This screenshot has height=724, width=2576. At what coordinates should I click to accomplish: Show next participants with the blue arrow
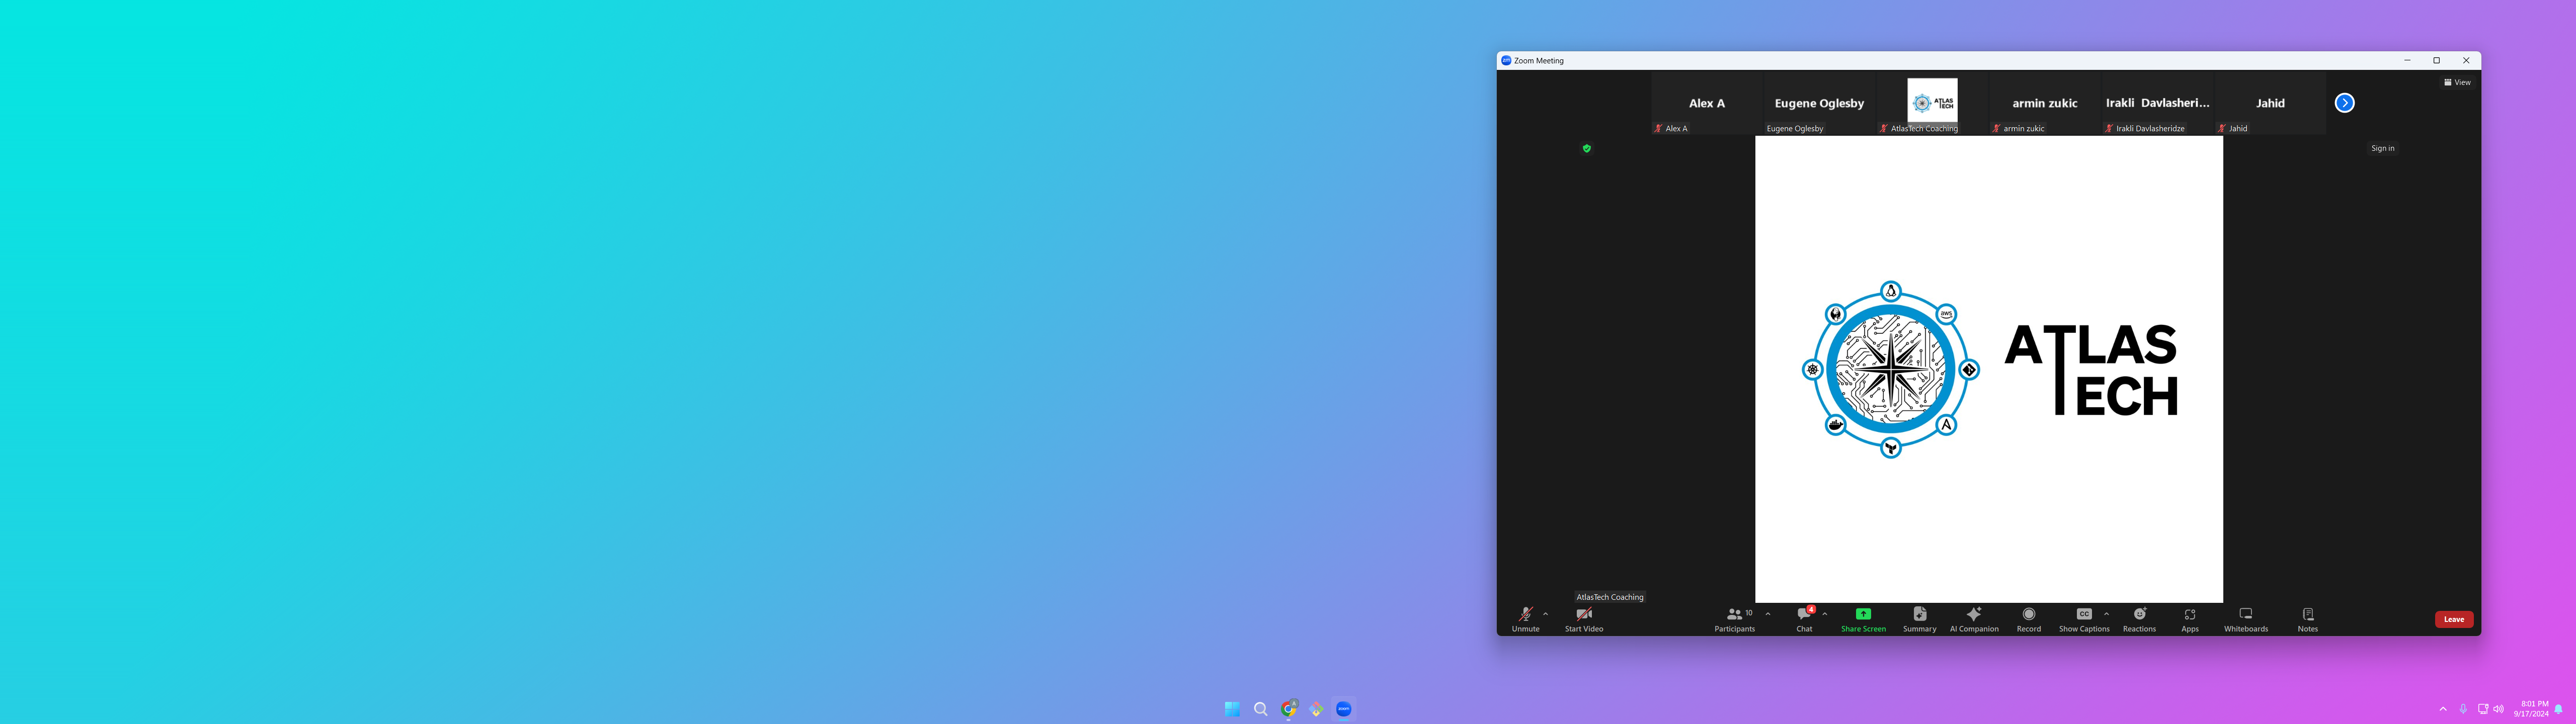coord(2344,103)
